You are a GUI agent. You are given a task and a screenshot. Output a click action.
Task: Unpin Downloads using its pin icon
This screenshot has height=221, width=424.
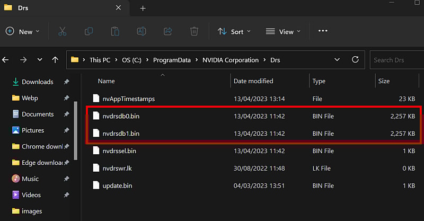click(x=66, y=82)
